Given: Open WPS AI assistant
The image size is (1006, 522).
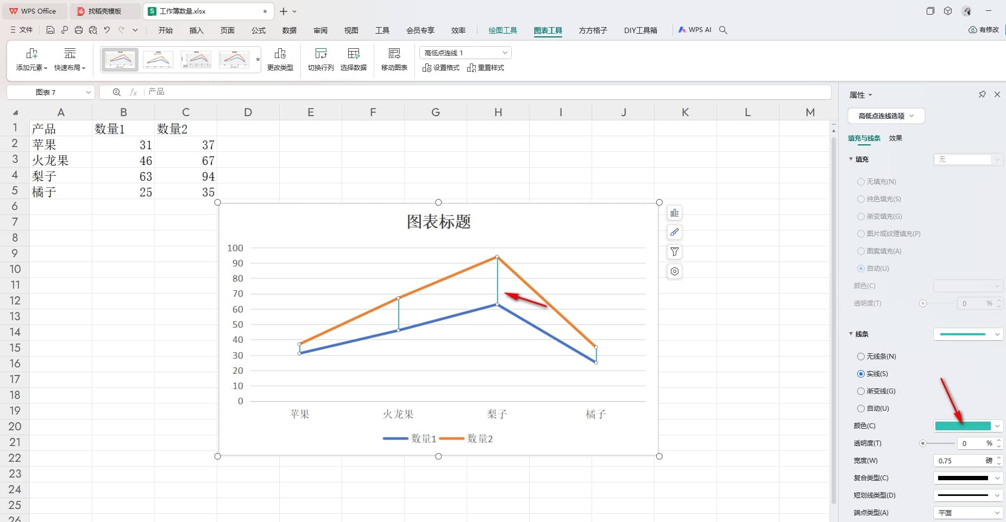Looking at the screenshot, I should click(695, 30).
